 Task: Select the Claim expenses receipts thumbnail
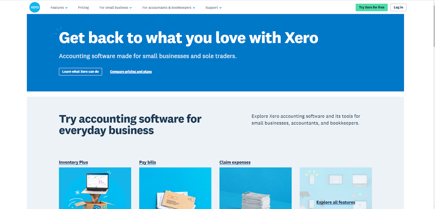pos(255,188)
